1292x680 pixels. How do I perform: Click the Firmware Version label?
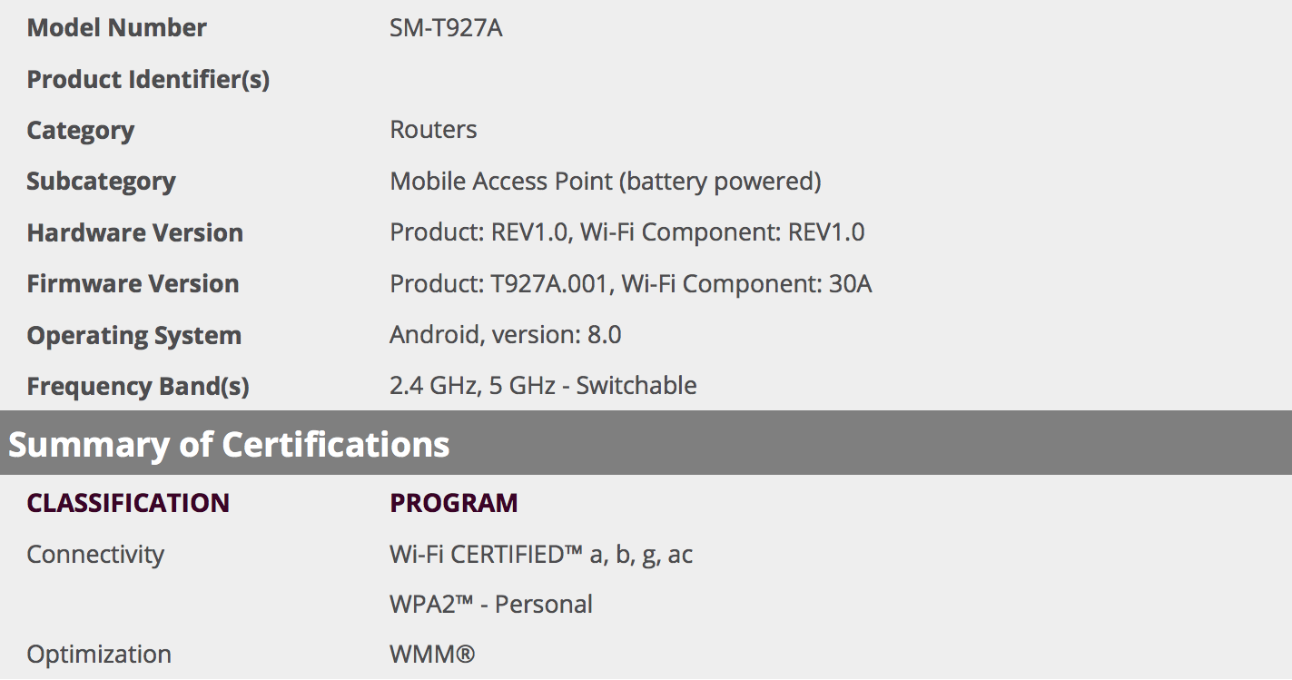tap(133, 284)
